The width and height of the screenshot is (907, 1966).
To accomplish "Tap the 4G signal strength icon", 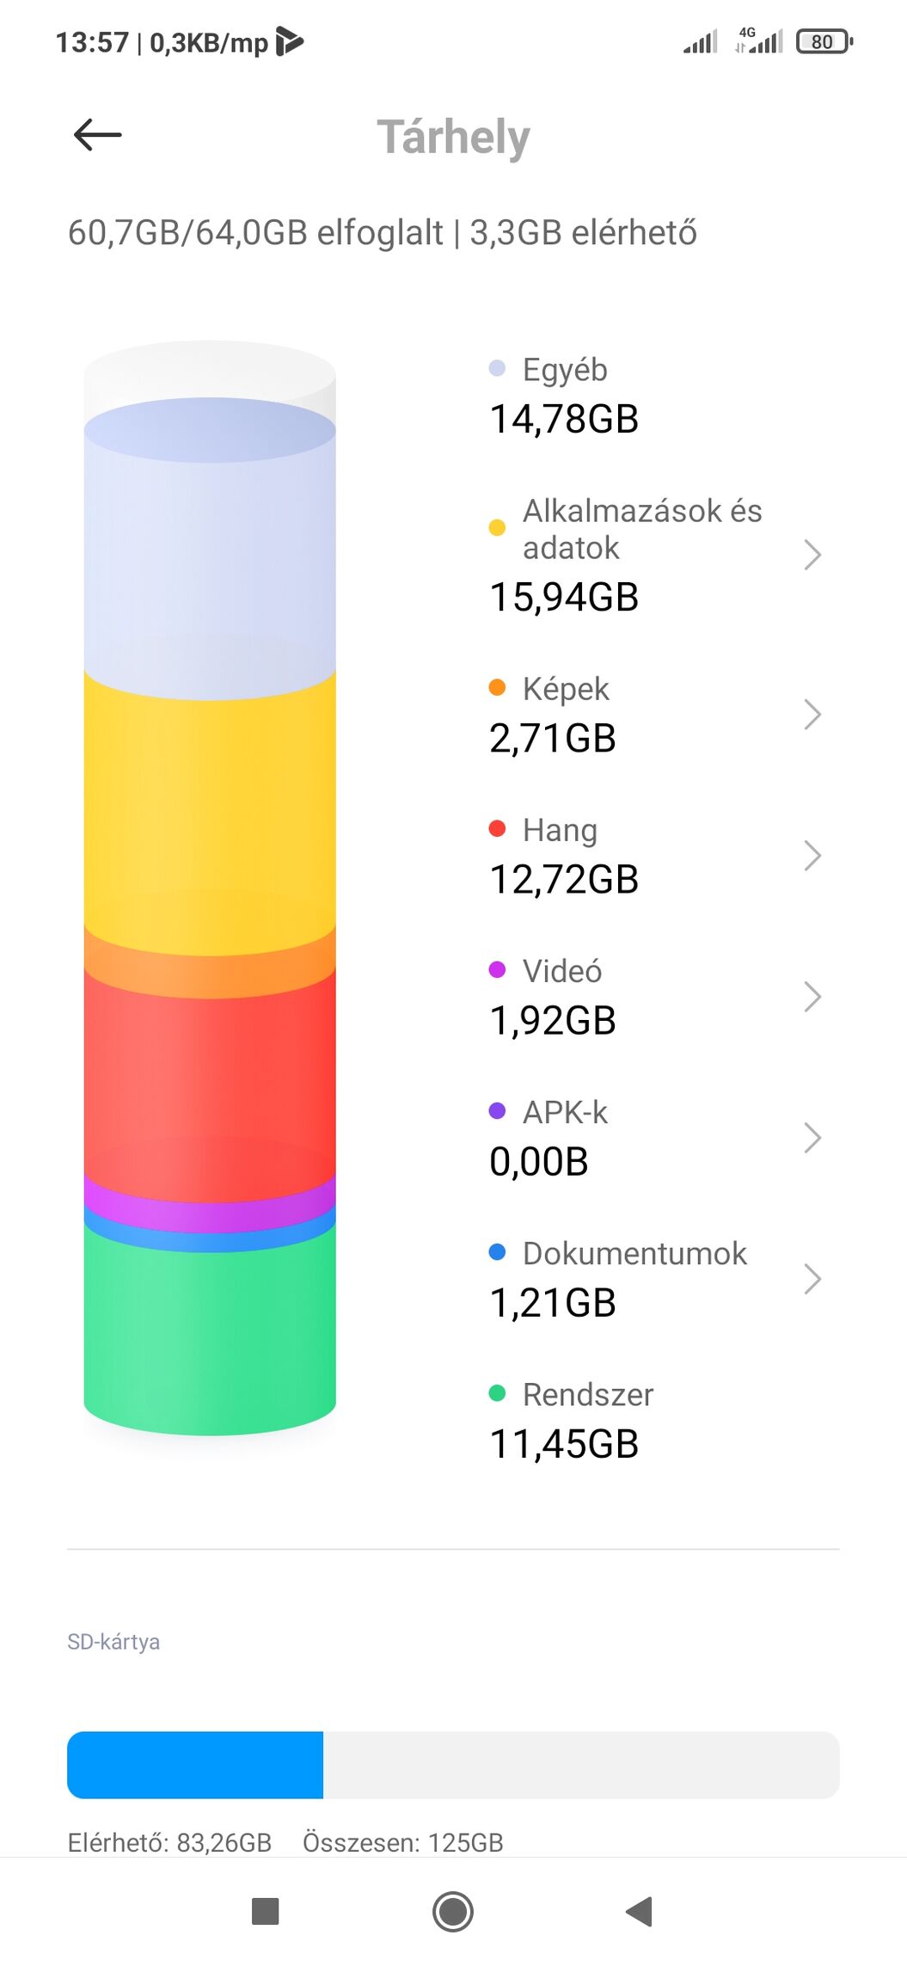I will tap(759, 40).
